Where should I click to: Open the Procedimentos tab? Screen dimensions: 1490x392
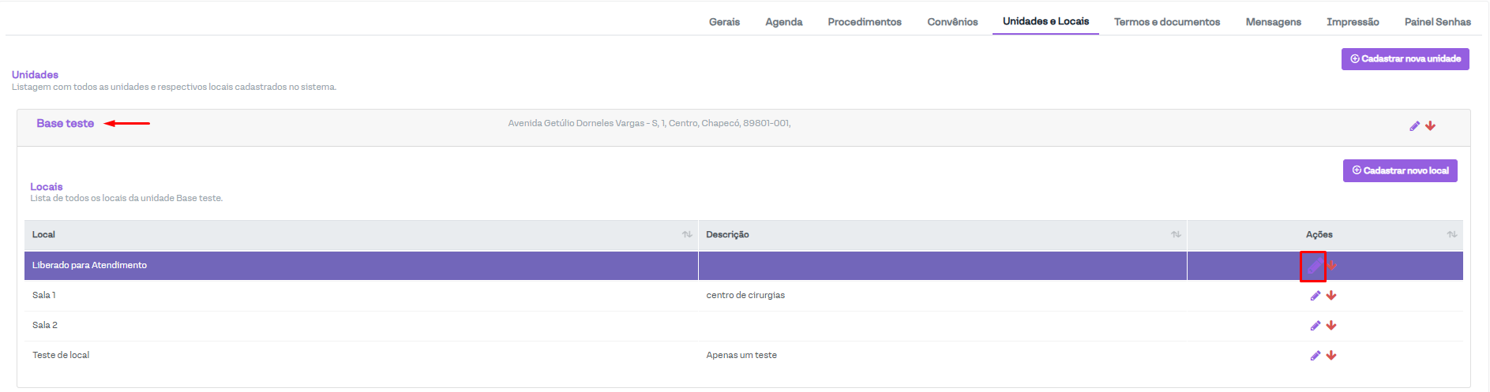[x=864, y=22]
